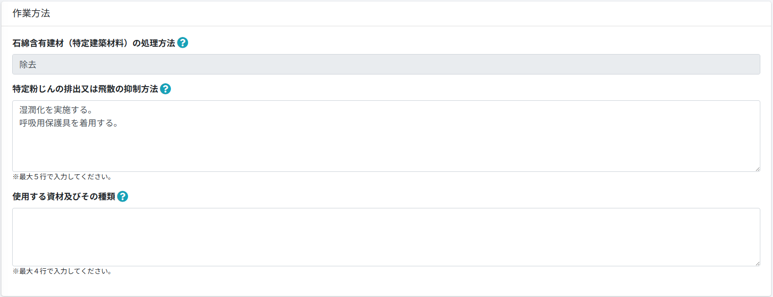Click the word 湿潤化 in the textarea
Image resolution: width=773 pixels, height=297 pixels.
pyautogui.click(x=32, y=110)
